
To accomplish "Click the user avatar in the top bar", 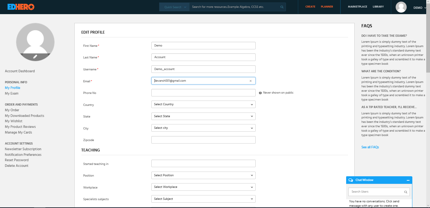I will click(x=401, y=7).
